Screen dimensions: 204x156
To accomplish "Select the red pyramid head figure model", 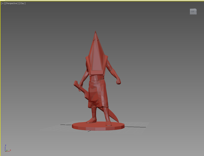I will pyautogui.click(x=98, y=80).
